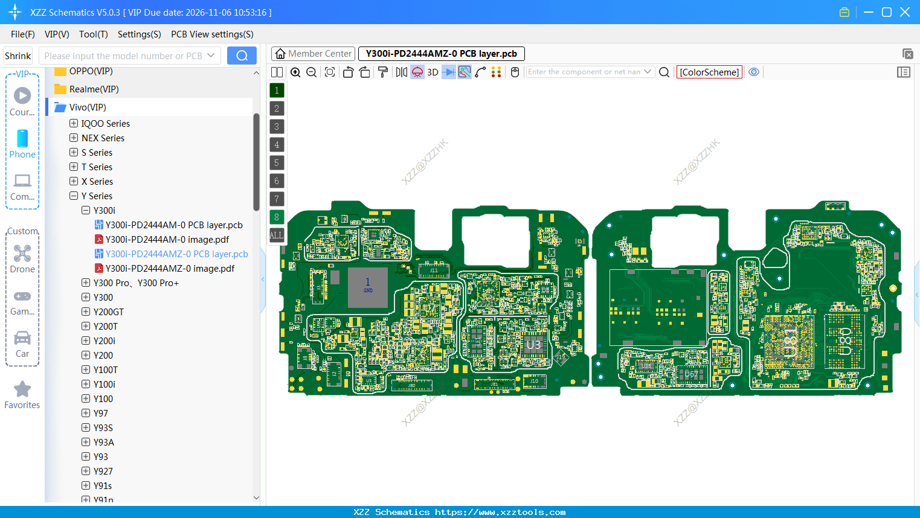Open the paint roller color tool
Image resolution: width=920 pixels, height=518 pixels.
click(384, 72)
